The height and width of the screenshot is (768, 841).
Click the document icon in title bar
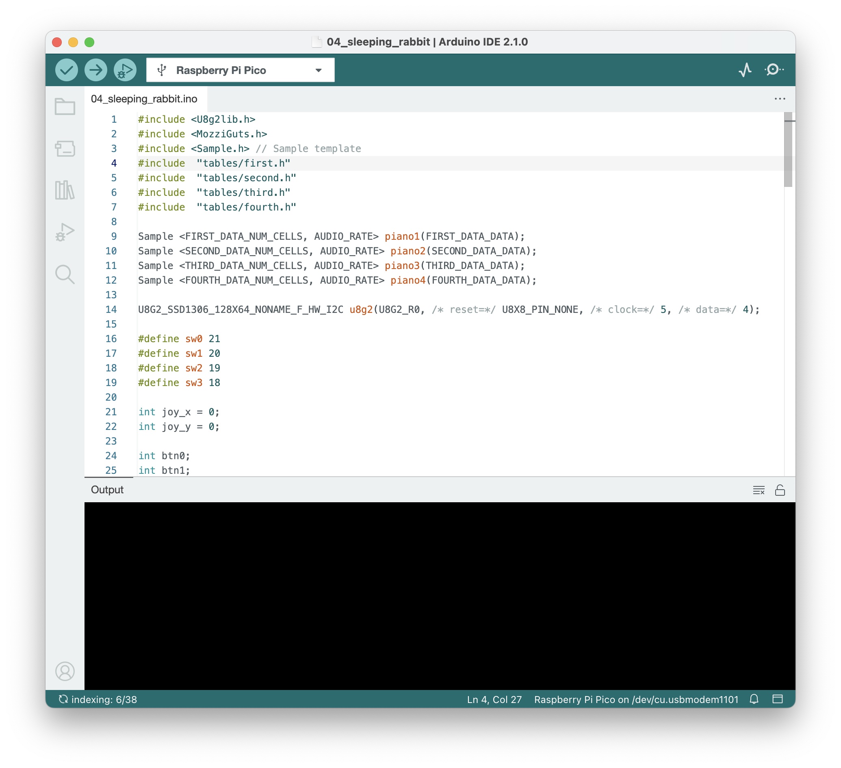click(x=316, y=42)
